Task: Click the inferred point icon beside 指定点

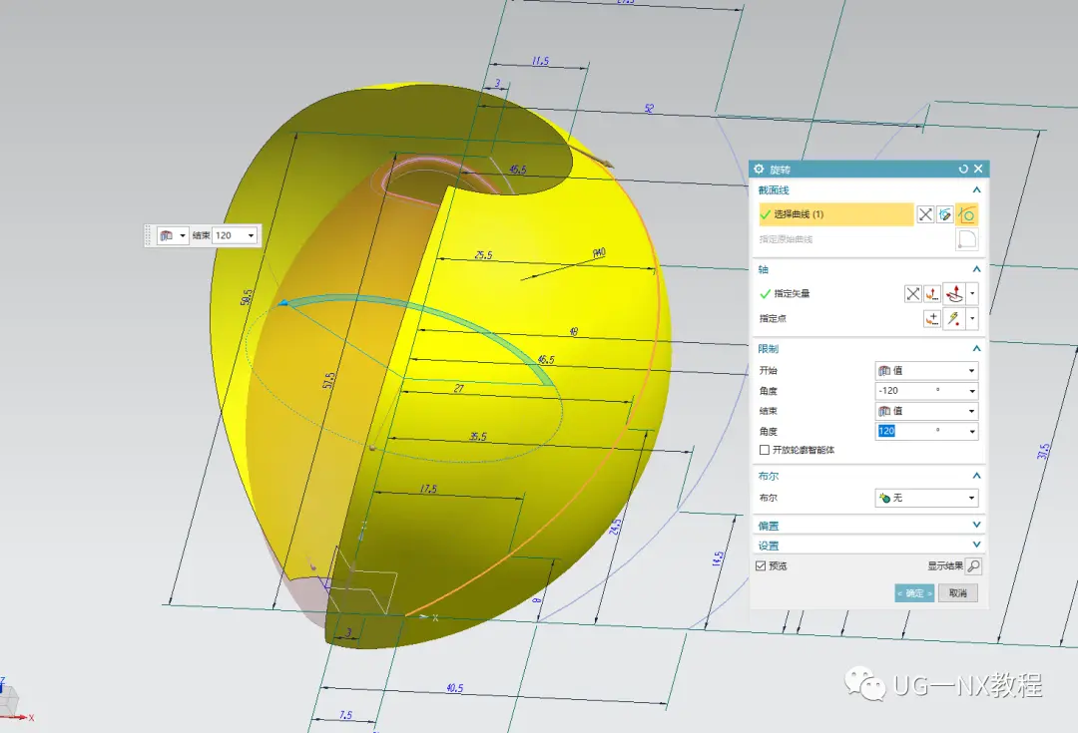Action: coord(953,319)
